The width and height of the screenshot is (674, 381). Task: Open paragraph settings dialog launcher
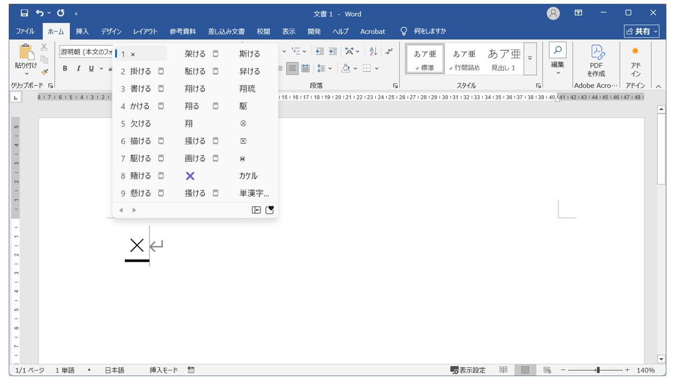point(394,86)
